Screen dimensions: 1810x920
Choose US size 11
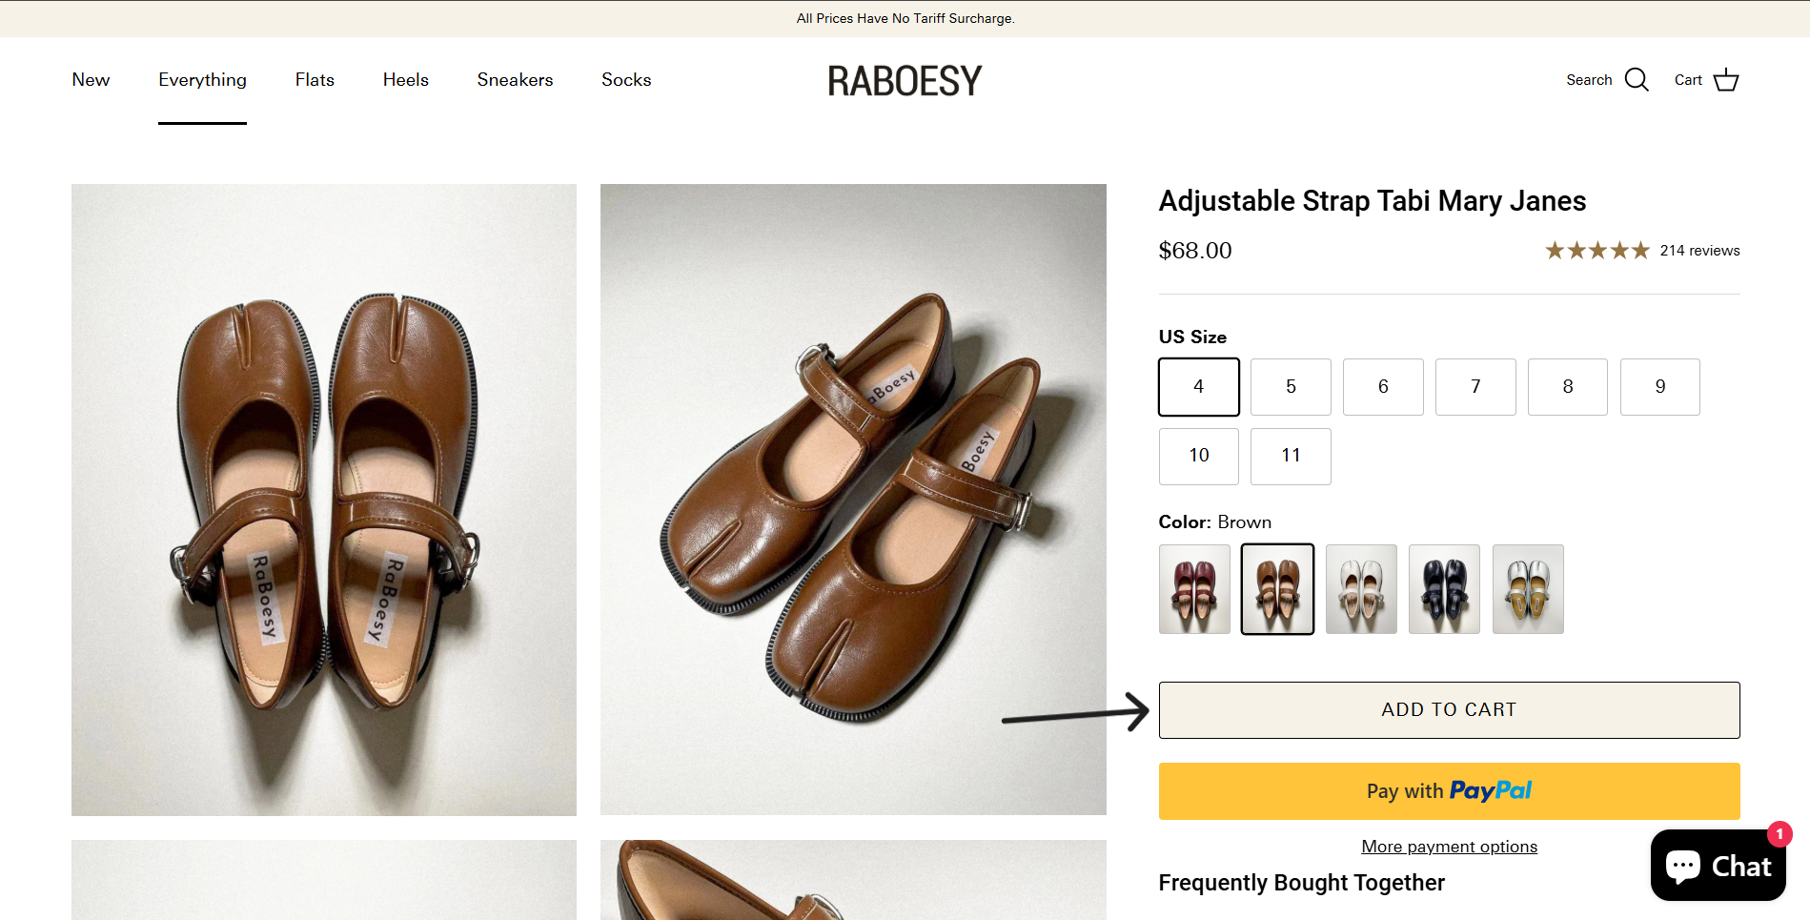click(x=1291, y=456)
